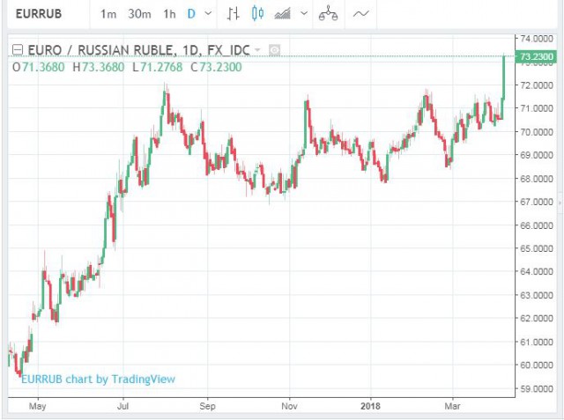Select the Bars chart style icon
This screenshot has height=420, width=564.
[233, 14]
